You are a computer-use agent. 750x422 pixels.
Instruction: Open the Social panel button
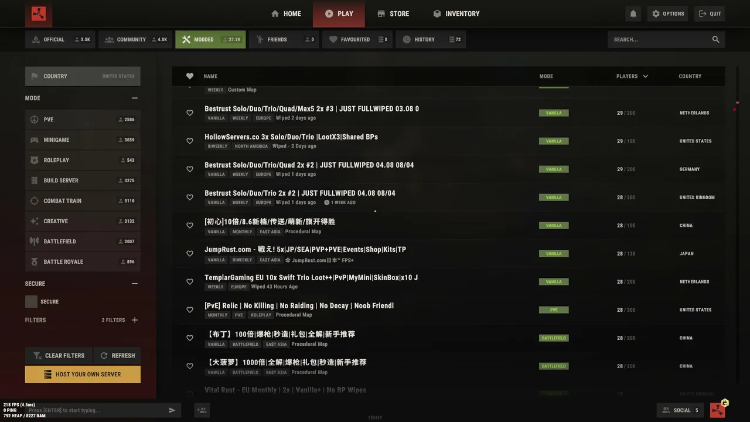[680, 410]
